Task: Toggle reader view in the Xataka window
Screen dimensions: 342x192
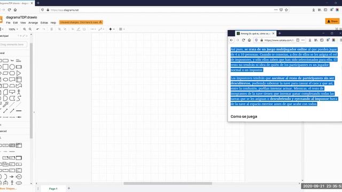Action: click(x=298, y=40)
